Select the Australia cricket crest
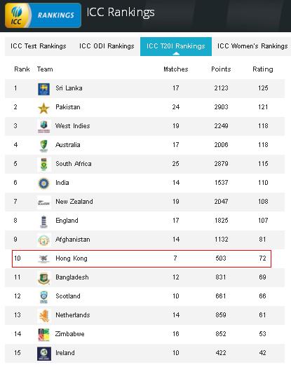291x367 pixels. pos(43,146)
